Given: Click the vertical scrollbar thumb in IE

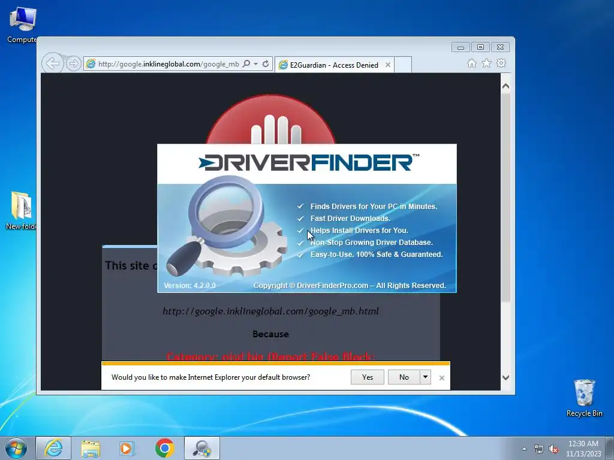Looking at the screenshot, I should click(505, 198).
